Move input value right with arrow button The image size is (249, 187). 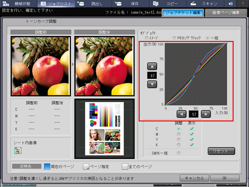click(x=206, y=114)
